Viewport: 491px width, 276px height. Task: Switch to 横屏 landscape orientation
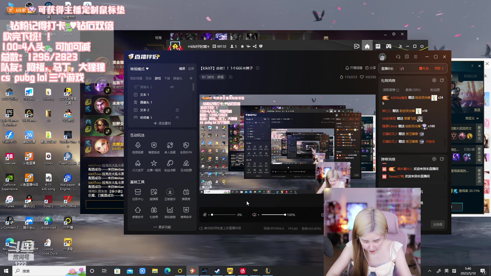coord(182,69)
